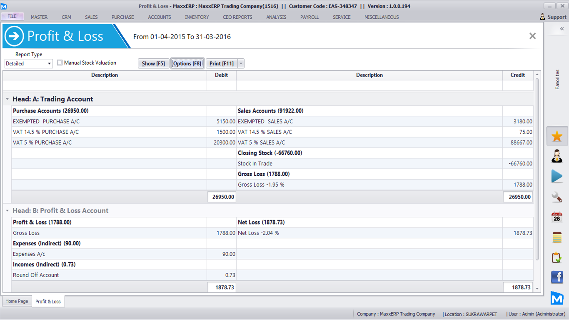Open the Facebook icon in sidebar
569x320 pixels.
(x=557, y=277)
